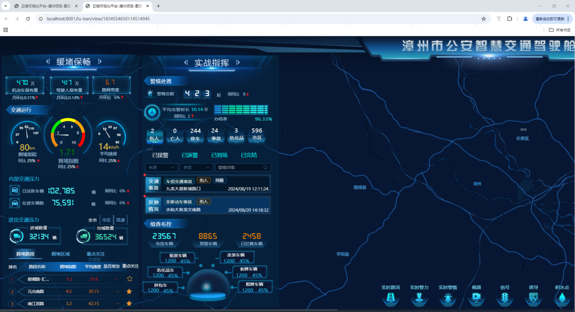Switch city scope to 高速

pos(120,219)
